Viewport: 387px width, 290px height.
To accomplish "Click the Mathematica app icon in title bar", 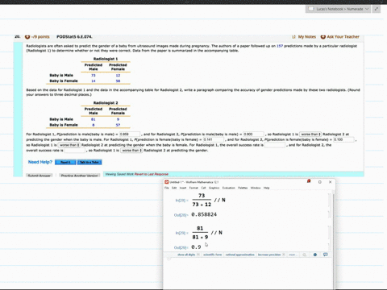I will (x=167, y=182).
